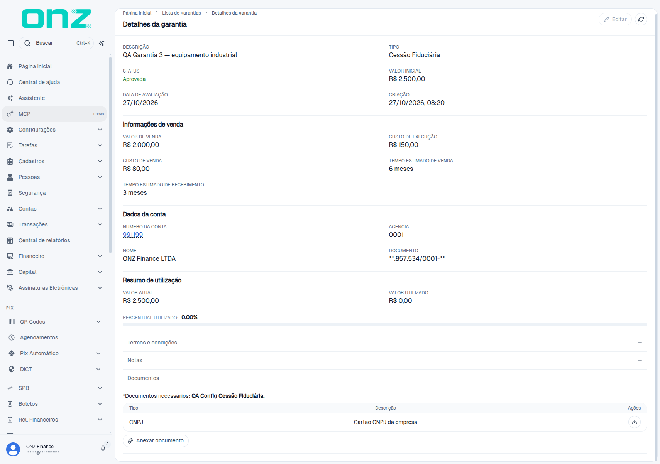Click the ONZ logo
Image resolution: width=660 pixels, height=464 pixels.
point(56,19)
